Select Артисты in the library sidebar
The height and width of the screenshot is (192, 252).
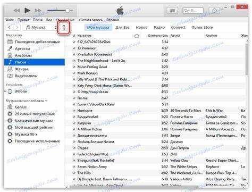point(35,48)
